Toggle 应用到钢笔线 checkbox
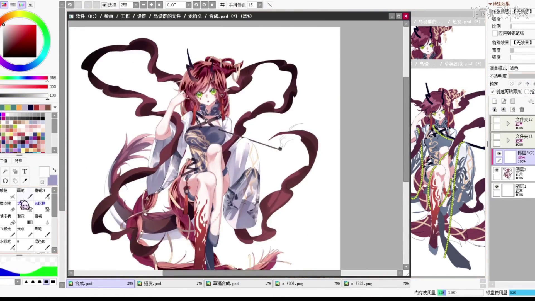Image resolution: width=535 pixels, height=301 pixels. 495,33
